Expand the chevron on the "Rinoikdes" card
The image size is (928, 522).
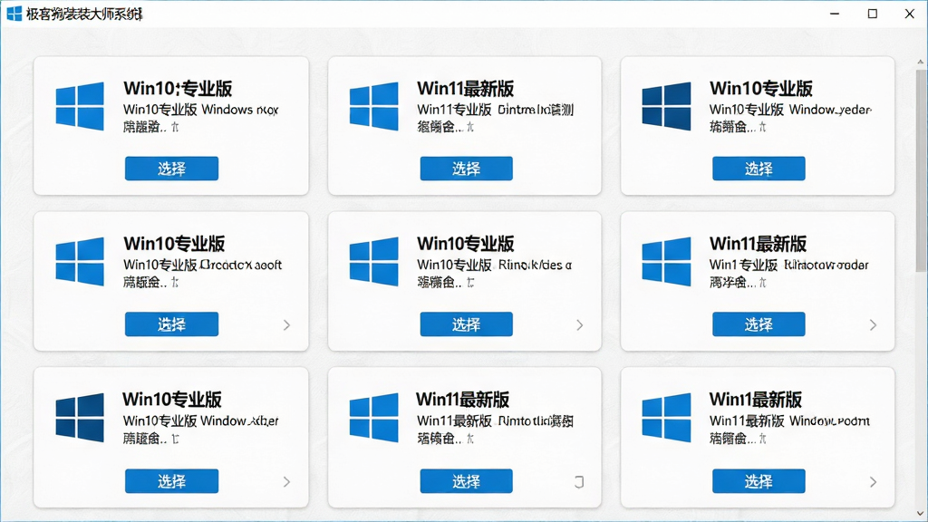click(x=580, y=325)
